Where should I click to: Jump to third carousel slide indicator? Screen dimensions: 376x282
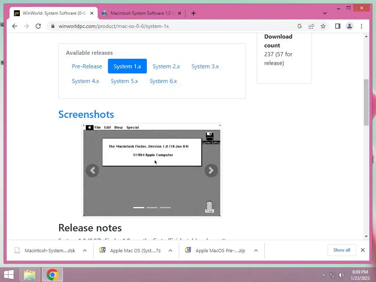pos(165,208)
